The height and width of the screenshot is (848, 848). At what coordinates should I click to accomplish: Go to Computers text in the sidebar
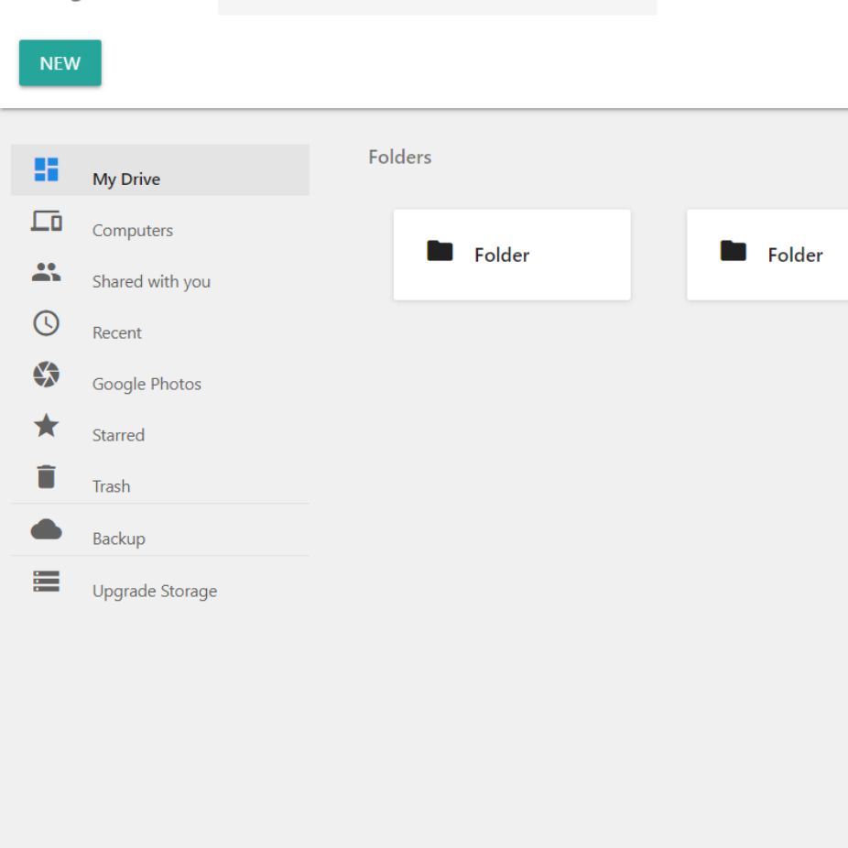[x=133, y=231]
